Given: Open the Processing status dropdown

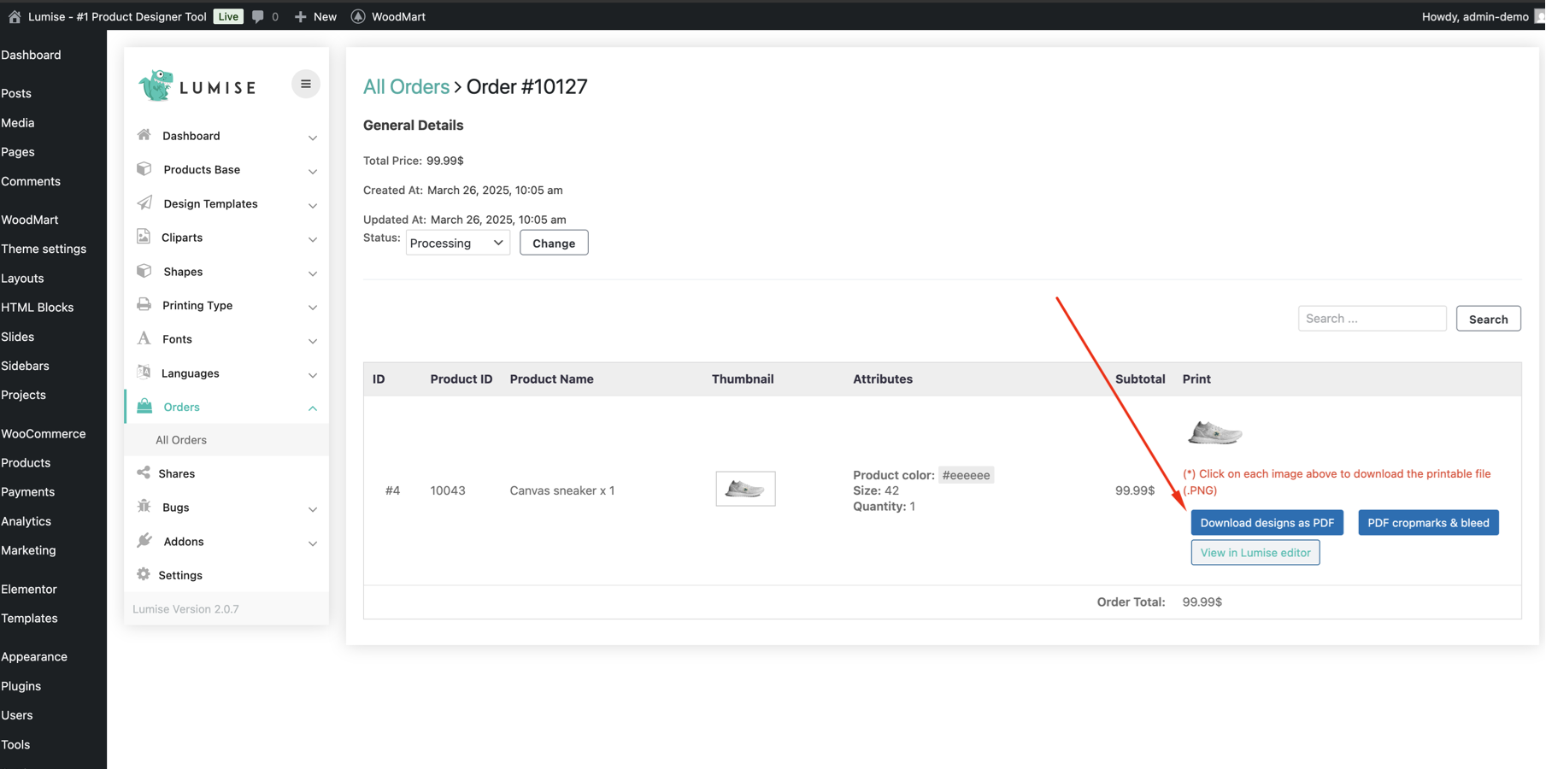Looking at the screenshot, I should coord(458,243).
